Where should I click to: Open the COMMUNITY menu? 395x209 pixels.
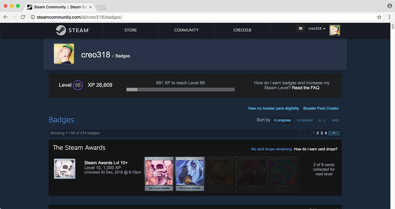[x=186, y=30]
